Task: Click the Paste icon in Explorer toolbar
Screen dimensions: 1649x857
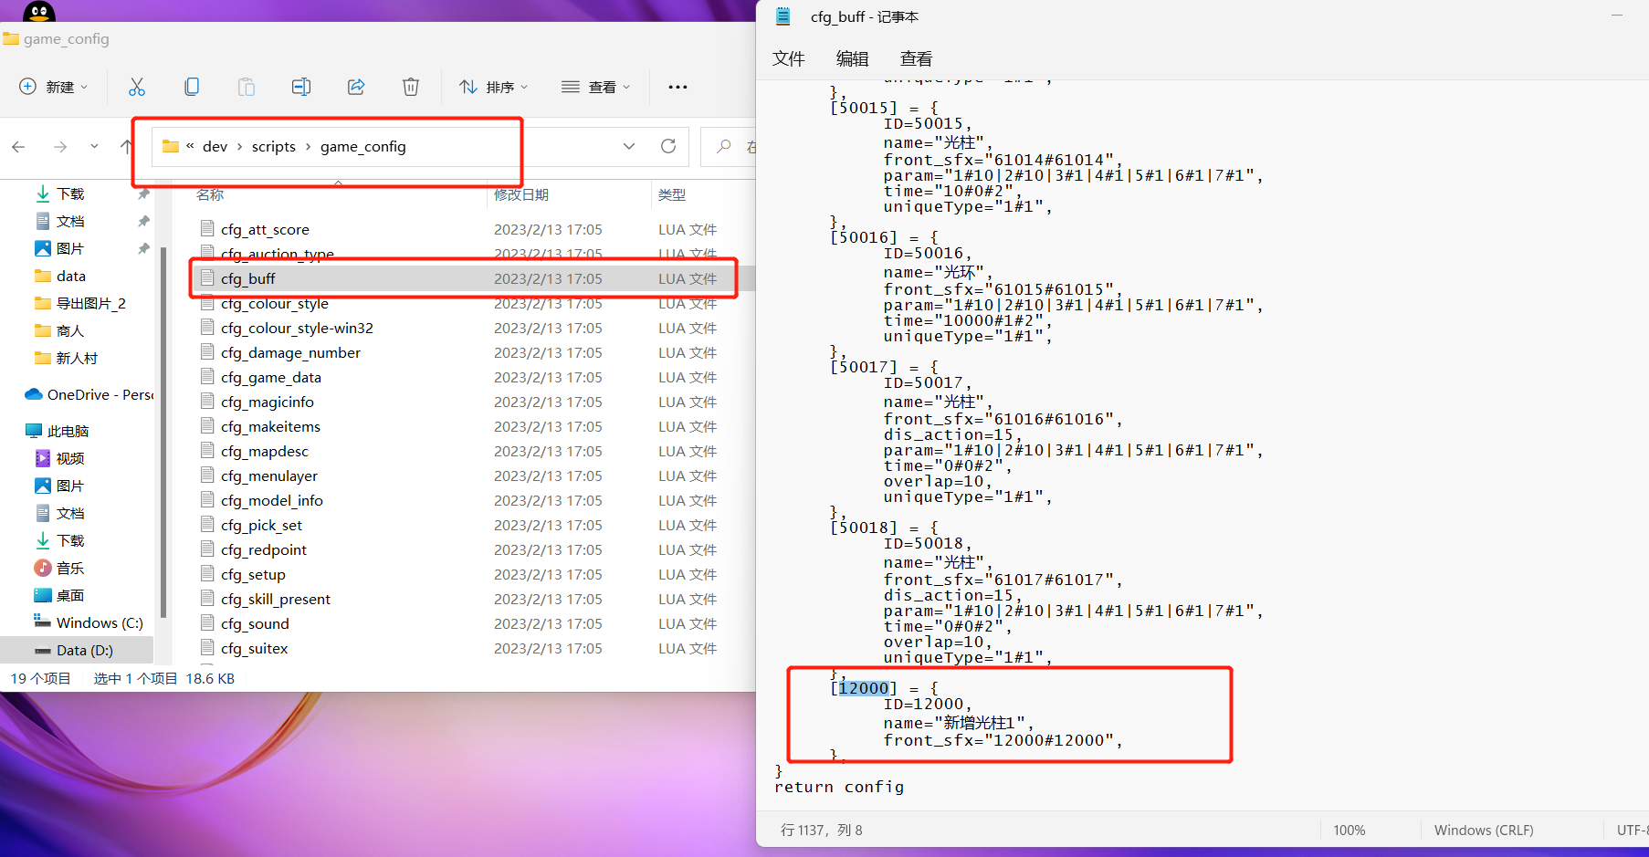Action: (247, 87)
